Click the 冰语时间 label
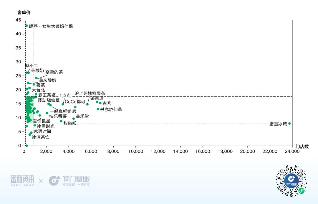 42,131
